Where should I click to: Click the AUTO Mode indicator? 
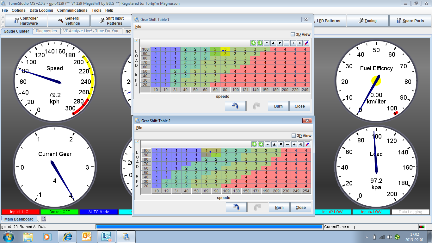99,212
